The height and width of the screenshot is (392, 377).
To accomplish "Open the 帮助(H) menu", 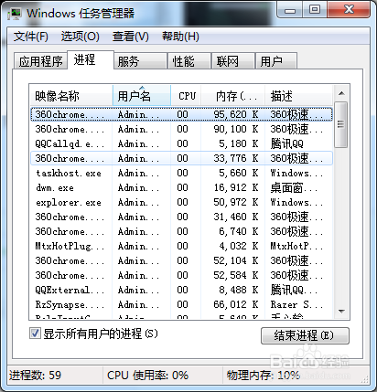I will [x=180, y=37].
